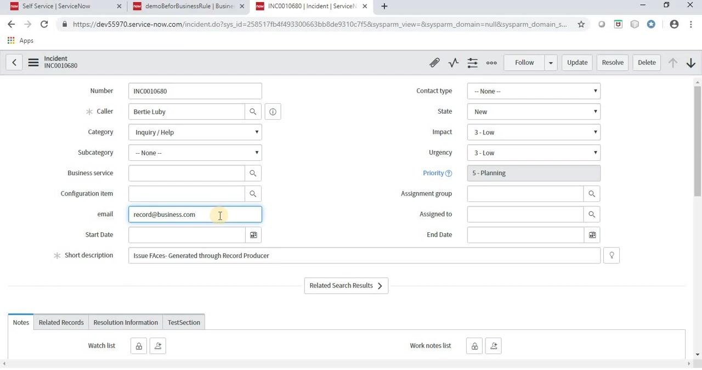Screen dimensions: 702x370
Task: Go to previous record up arrow
Action: tap(672, 63)
